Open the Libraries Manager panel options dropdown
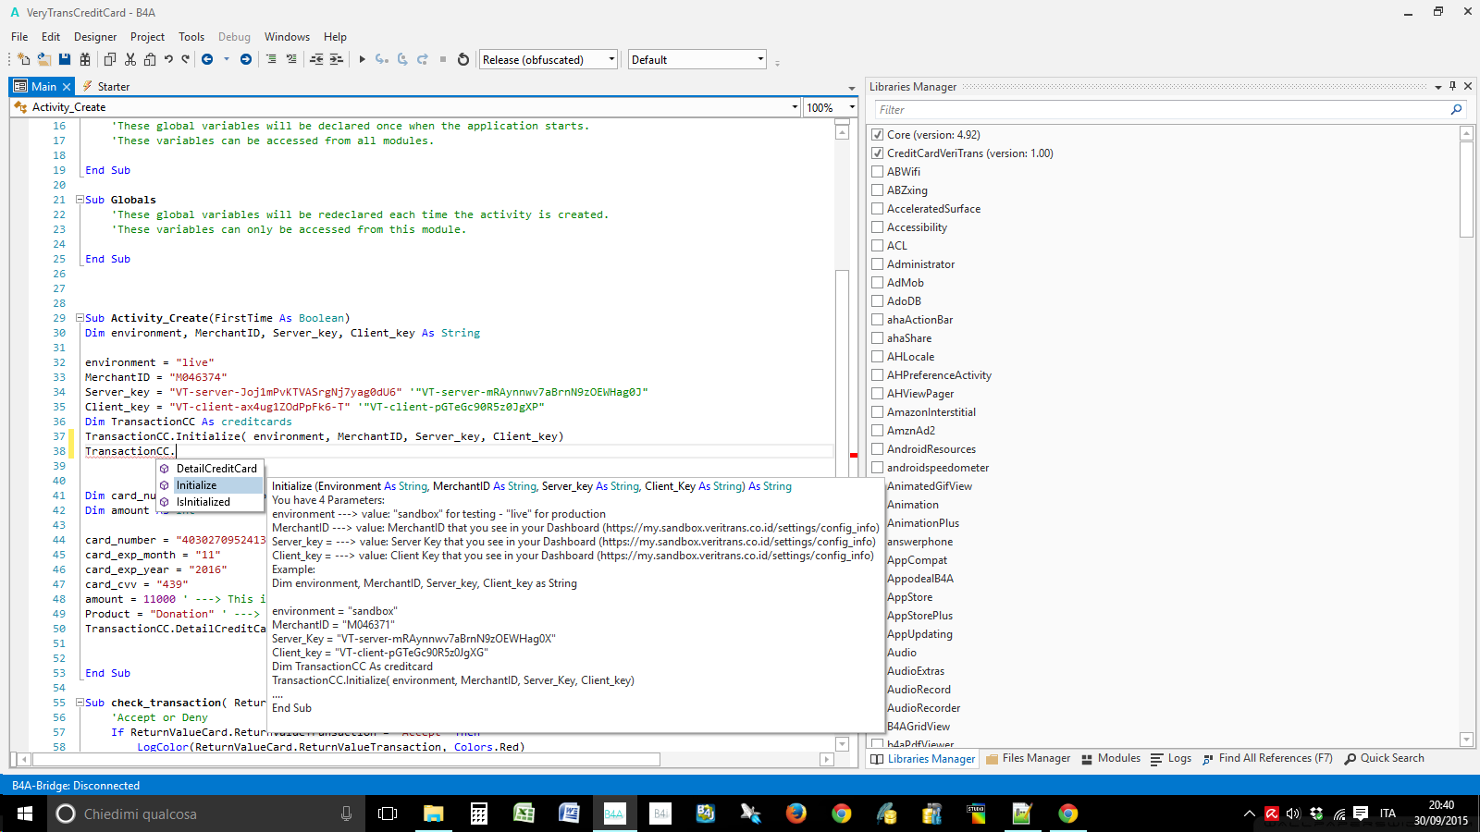The width and height of the screenshot is (1480, 832). (x=1438, y=87)
